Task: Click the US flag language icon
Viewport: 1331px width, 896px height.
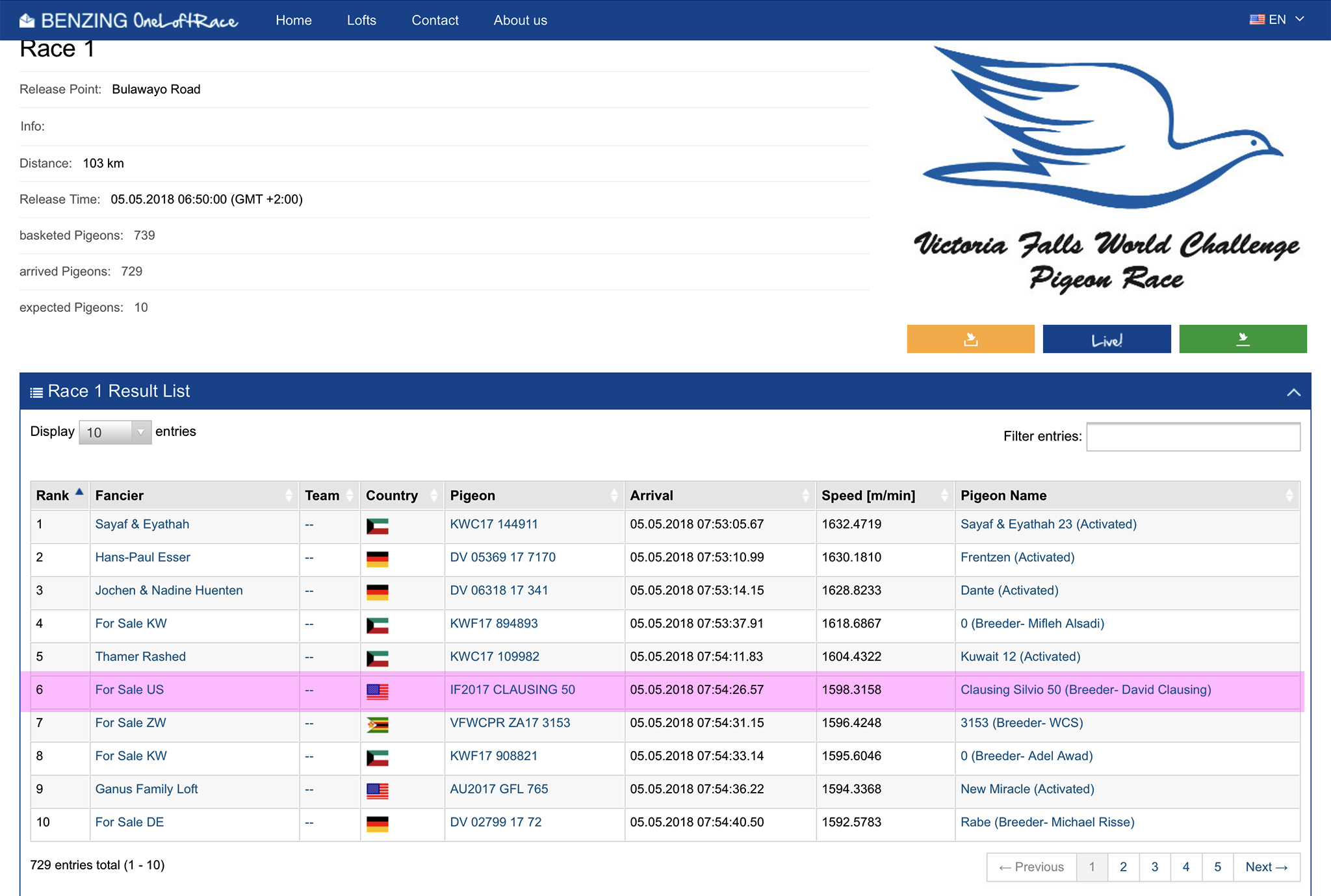Action: 1256,19
